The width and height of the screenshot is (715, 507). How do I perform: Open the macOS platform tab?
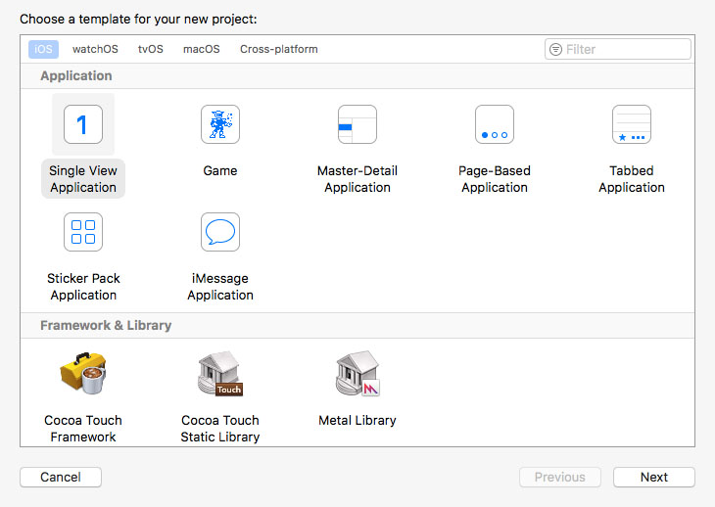[x=202, y=49]
